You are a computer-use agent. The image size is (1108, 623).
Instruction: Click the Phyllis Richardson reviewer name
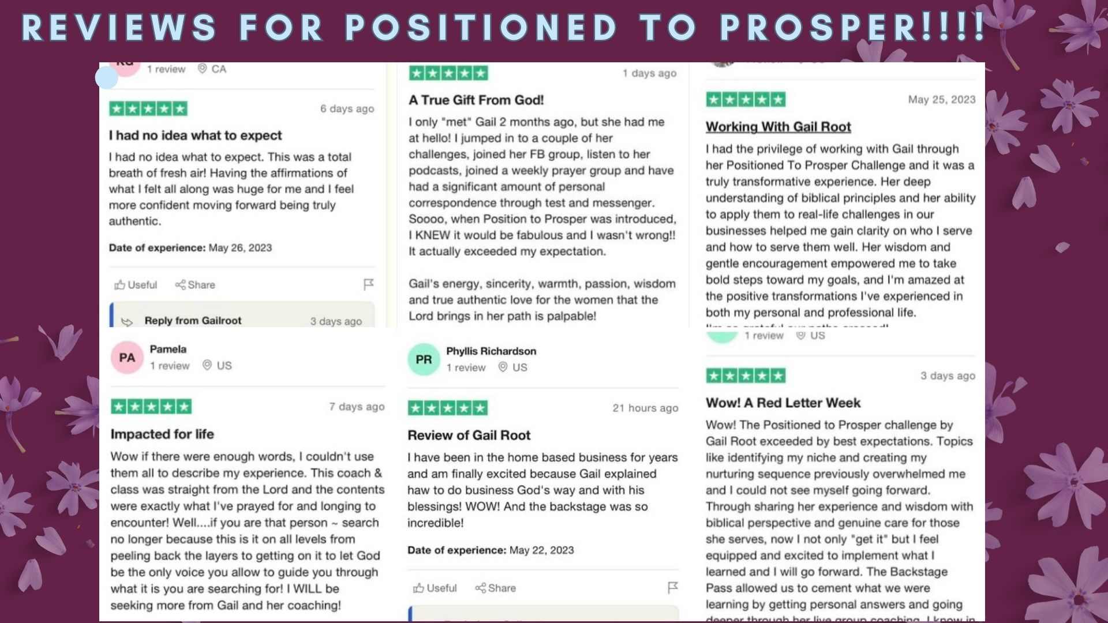(x=491, y=351)
